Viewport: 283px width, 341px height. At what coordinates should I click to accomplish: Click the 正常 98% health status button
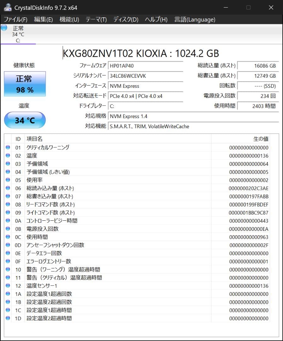[x=25, y=84]
